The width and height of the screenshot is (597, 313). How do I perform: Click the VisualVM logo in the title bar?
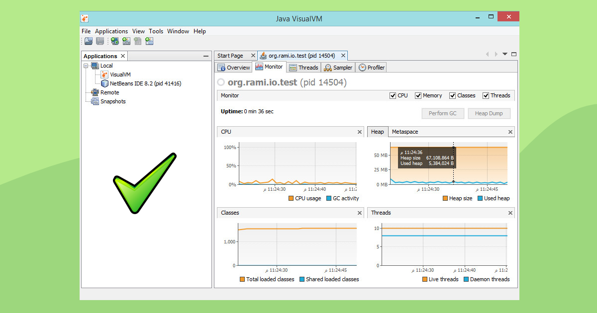(85, 18)
